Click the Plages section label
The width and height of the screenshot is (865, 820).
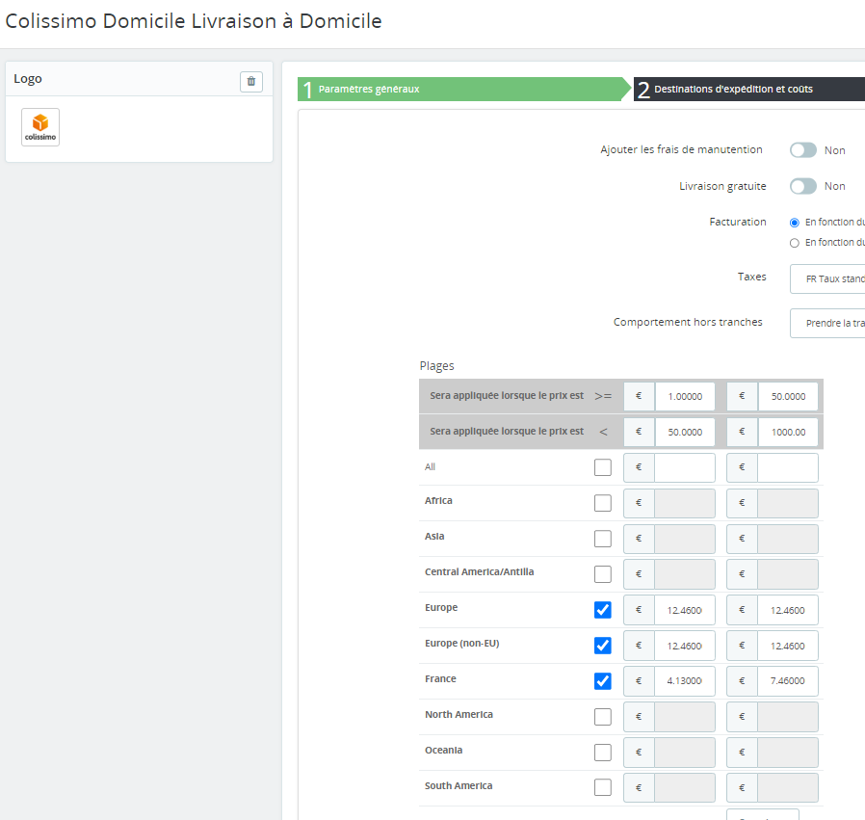(436, 366)
